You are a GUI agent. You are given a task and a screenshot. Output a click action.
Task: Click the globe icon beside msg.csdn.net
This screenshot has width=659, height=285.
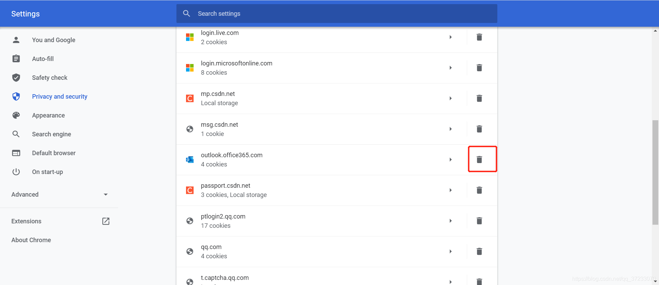point(190,129)
